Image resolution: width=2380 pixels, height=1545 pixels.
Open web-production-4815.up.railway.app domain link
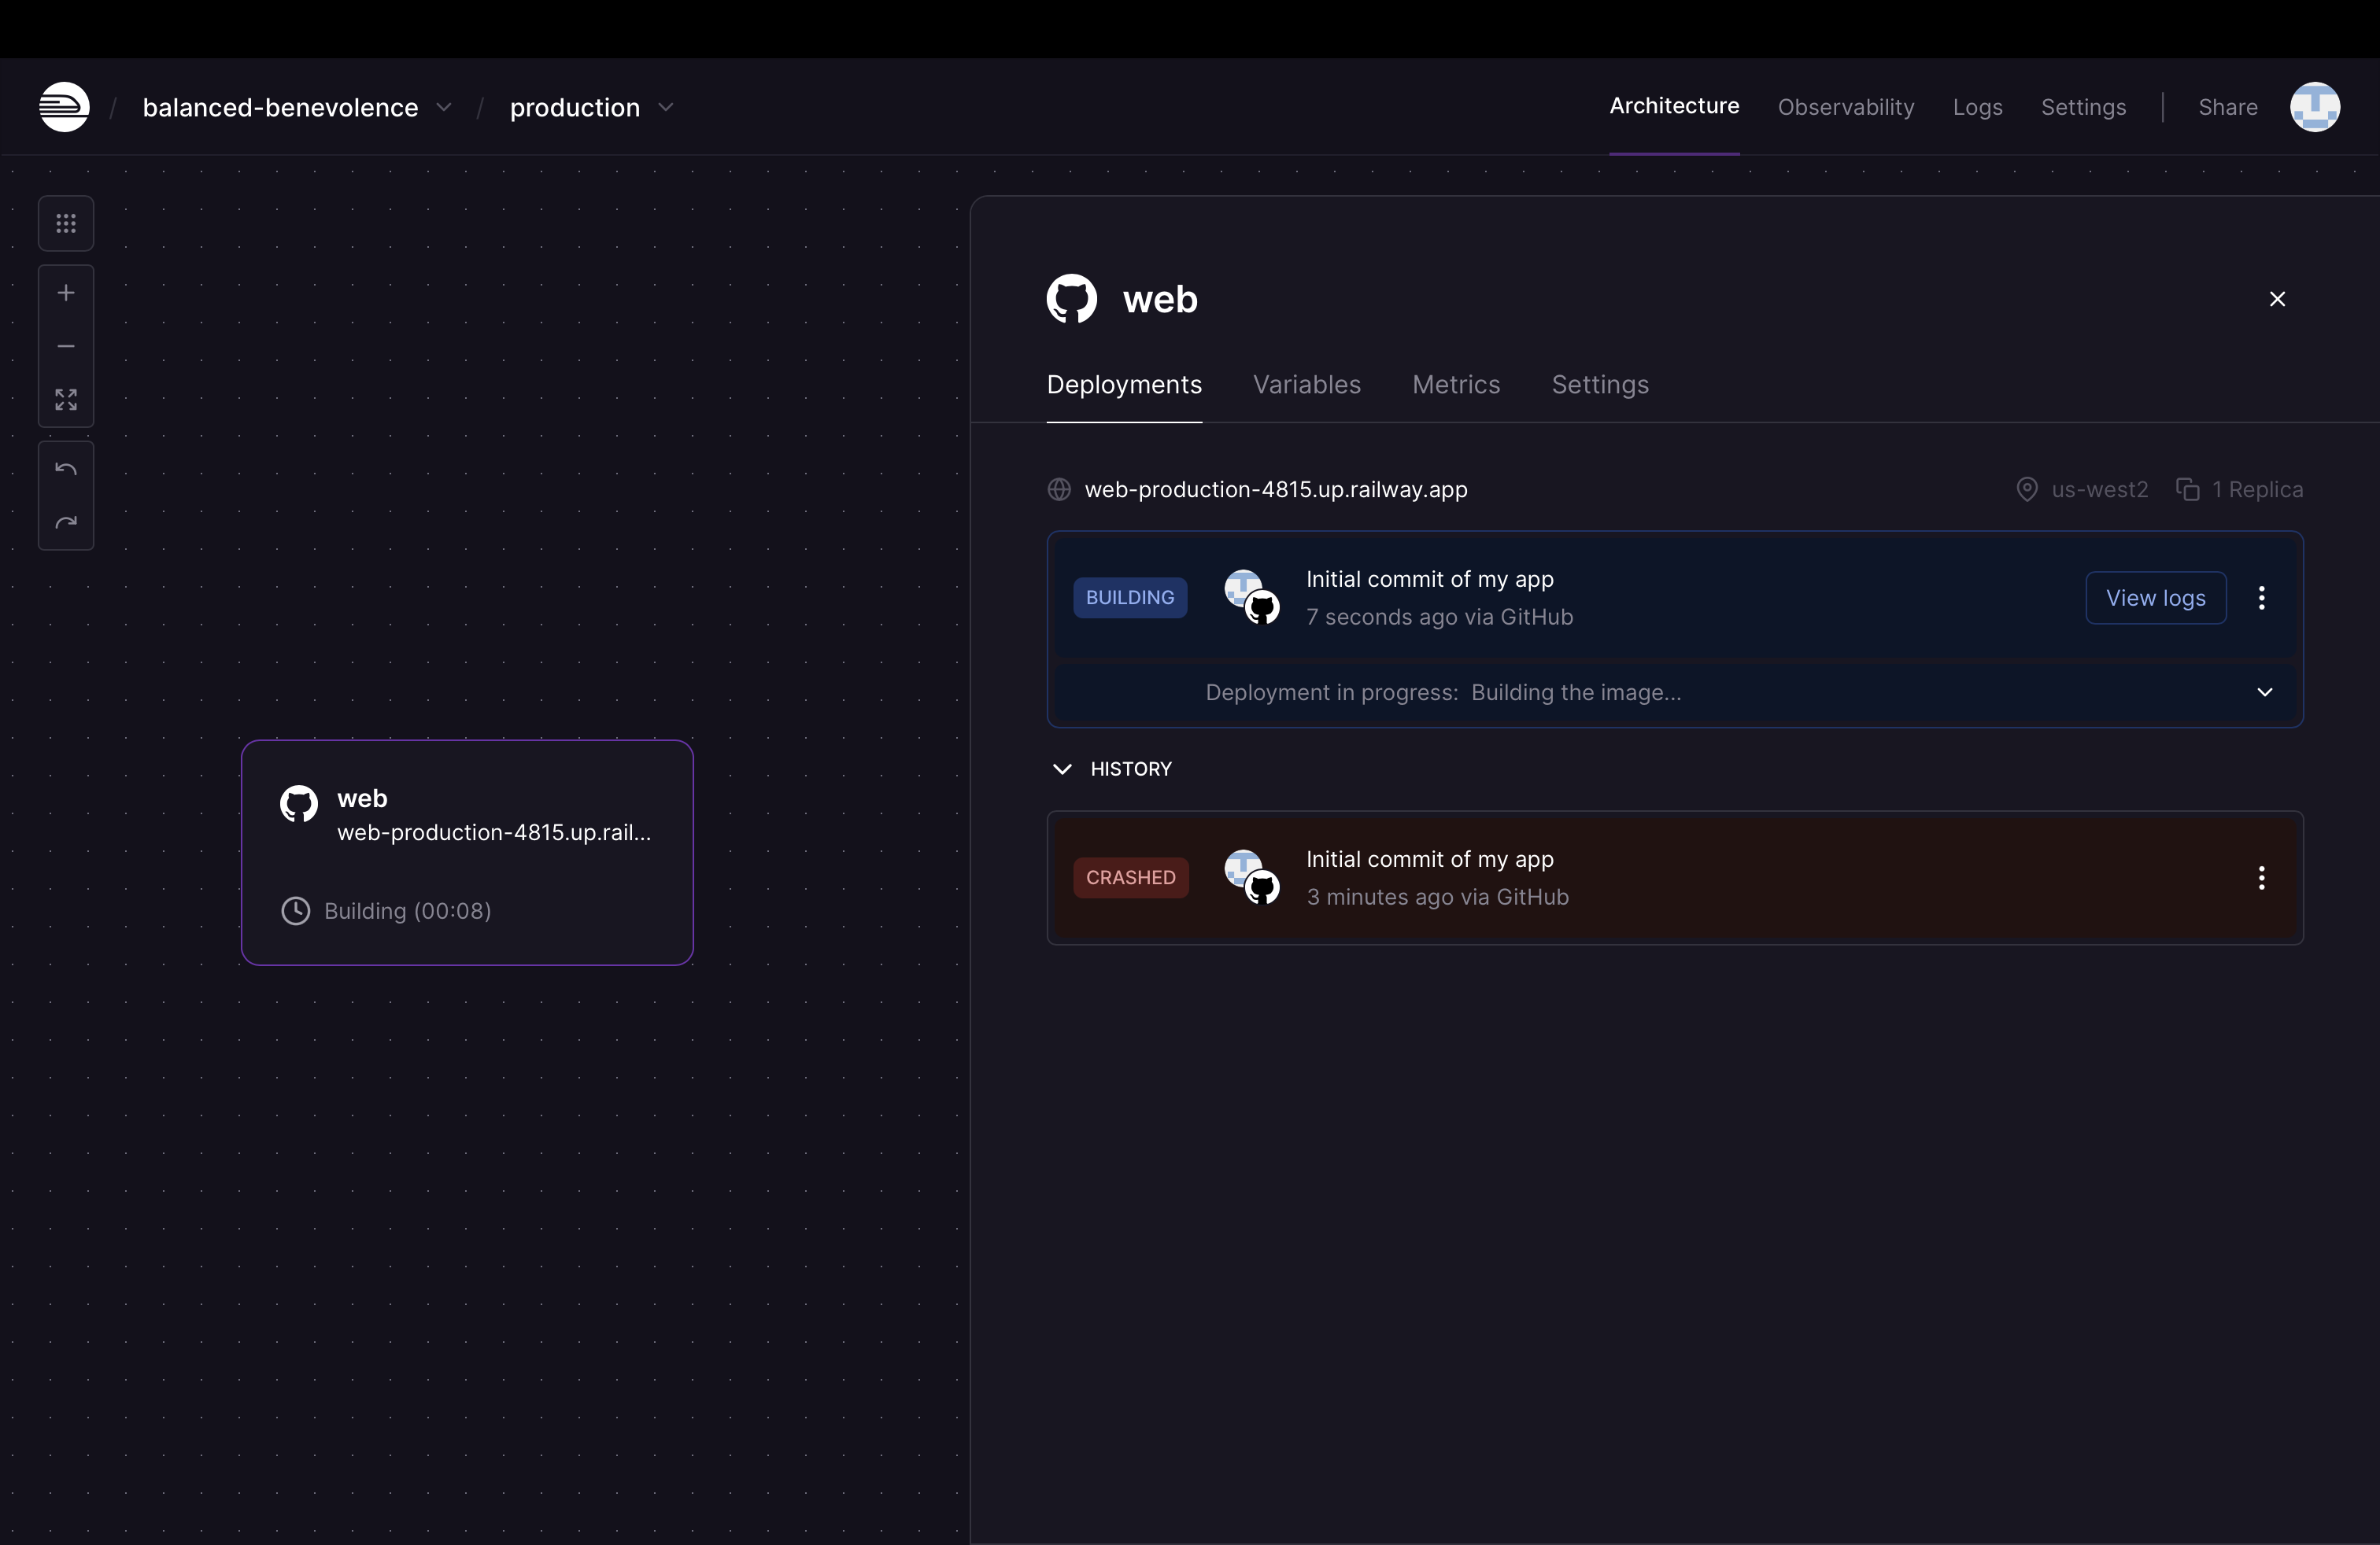[1275, 489]
